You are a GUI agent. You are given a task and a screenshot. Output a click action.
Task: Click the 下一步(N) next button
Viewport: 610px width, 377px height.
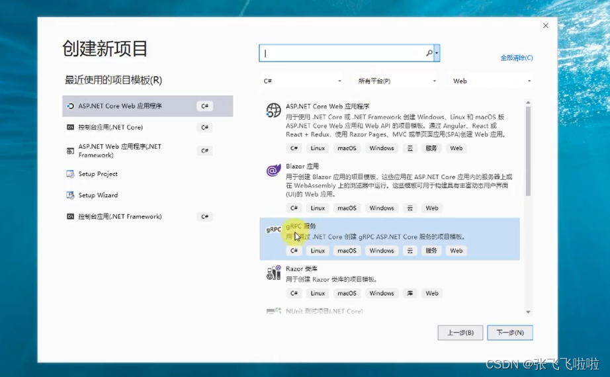(510, 333)
